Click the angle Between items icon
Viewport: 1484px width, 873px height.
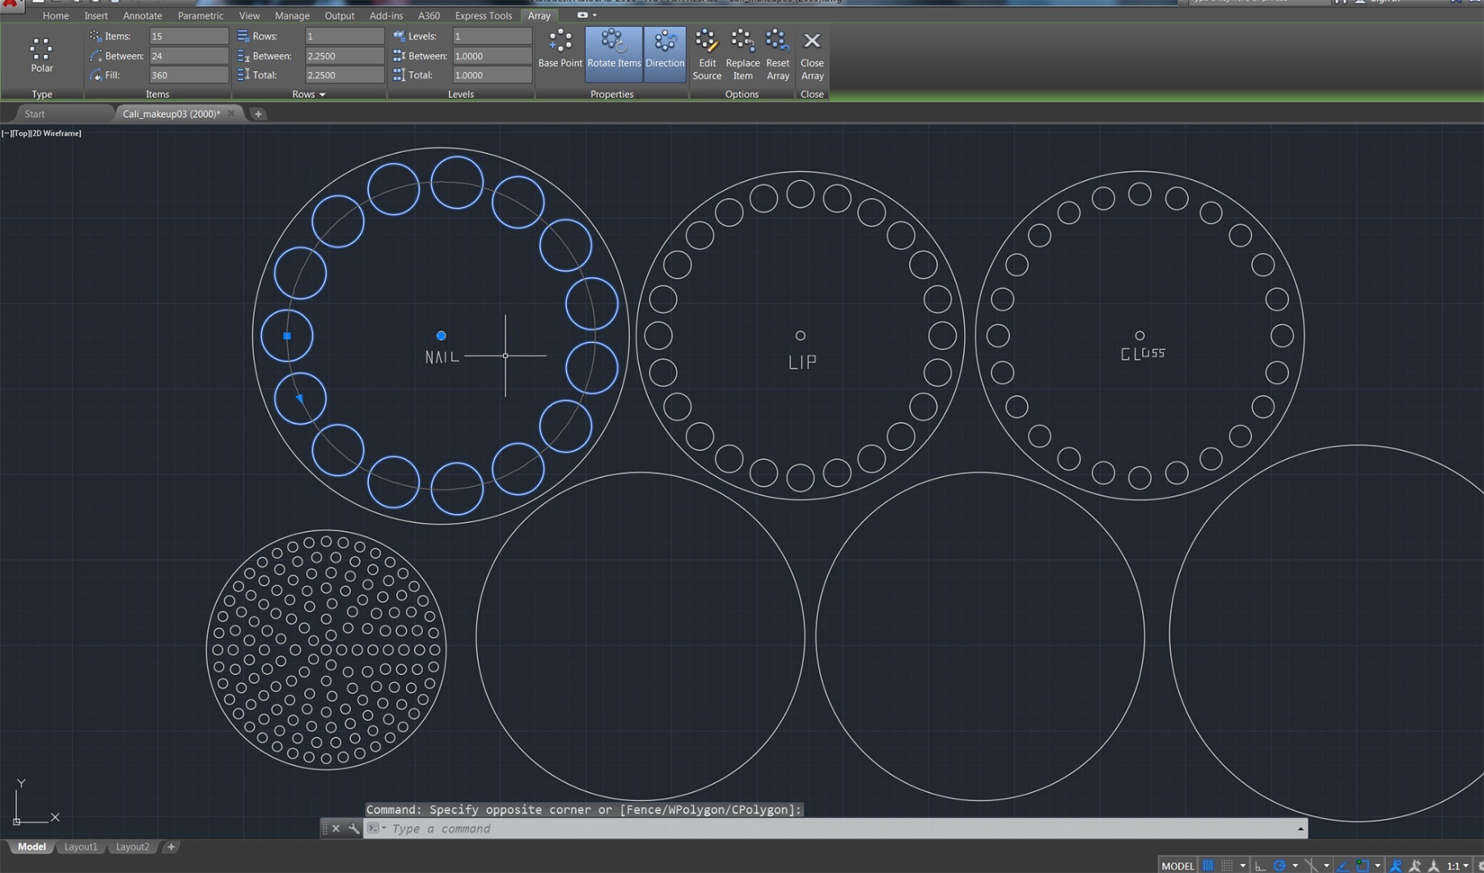click(95, 55)
